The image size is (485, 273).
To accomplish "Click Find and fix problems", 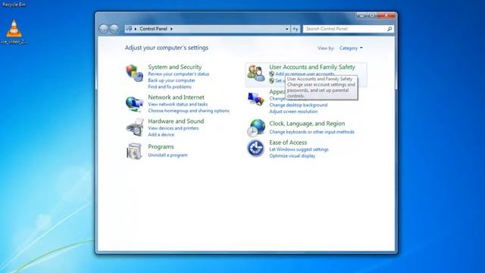I will click(170, 86).
